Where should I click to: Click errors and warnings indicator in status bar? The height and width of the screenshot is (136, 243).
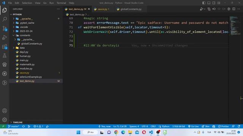38,127
